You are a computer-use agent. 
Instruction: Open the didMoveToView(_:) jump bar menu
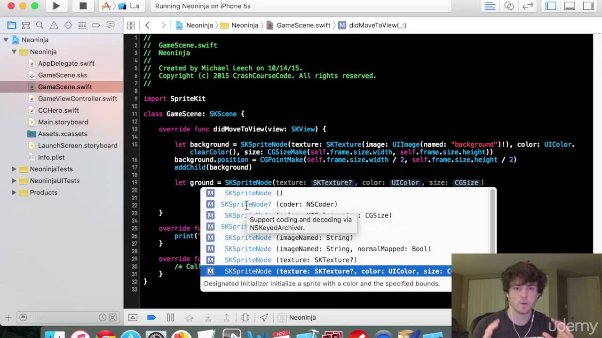(x=372, y=25)
